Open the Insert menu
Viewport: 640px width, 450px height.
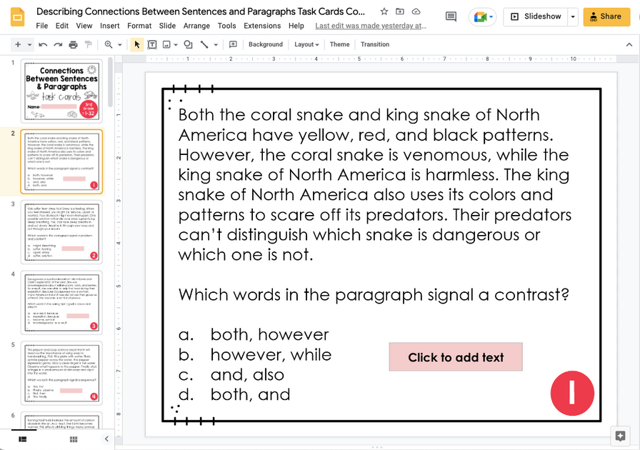tap(109, 25)
